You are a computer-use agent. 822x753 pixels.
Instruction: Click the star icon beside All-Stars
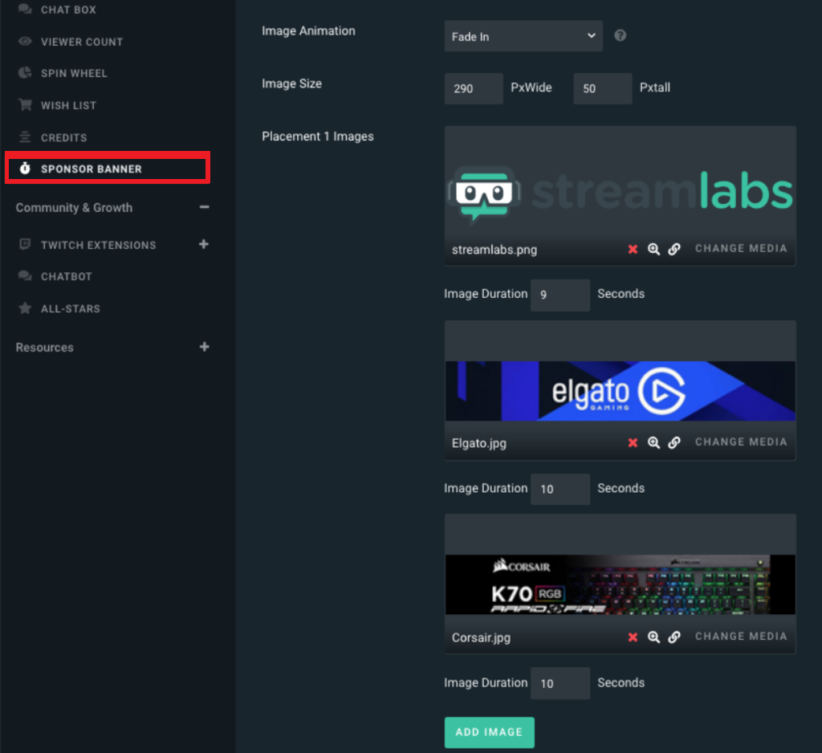click(25, 307)
